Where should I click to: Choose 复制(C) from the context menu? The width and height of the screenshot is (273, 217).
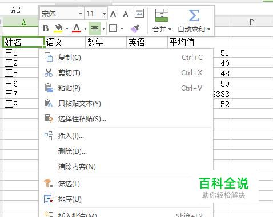point(126,57)
